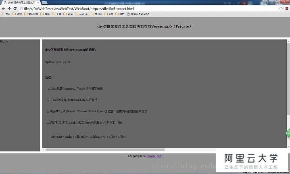Open the 常用网站 bookmark folder
290x174 pixels.
tap(31, 14)
